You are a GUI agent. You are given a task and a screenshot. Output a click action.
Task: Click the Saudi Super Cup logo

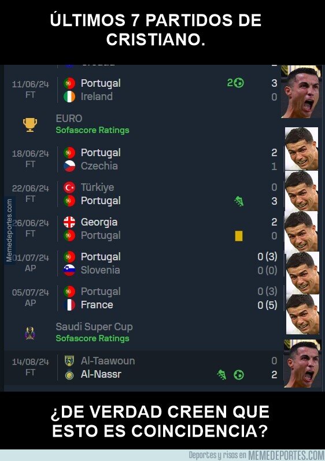point(30,333)
